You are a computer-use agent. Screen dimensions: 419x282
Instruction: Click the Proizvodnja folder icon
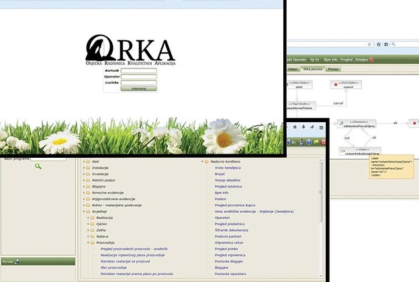[x=93, y=242]
